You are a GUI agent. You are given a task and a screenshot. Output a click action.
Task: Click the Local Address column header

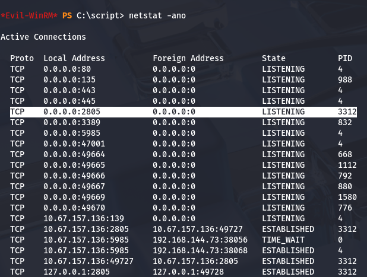(x=74, y=58)
